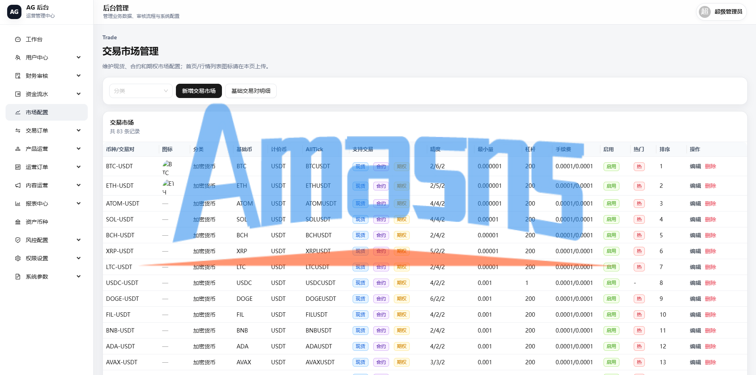
Task: Open the 工作台 menu item
Action: click(46, 39)
